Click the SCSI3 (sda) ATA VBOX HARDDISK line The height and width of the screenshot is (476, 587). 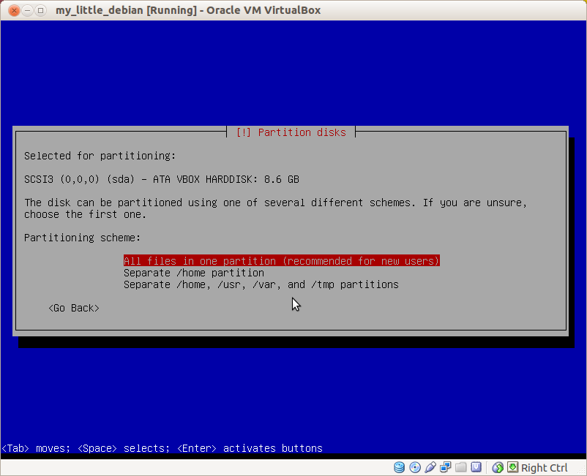(162, 179)
